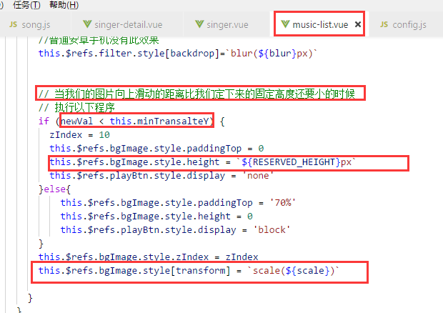
Task: Click the playBtn display 'block' line
Action: [175, 229]
